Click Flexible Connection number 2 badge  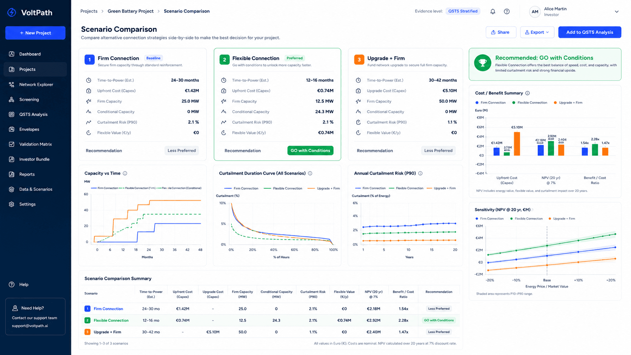pyautogui.click(x=225, y=60)
